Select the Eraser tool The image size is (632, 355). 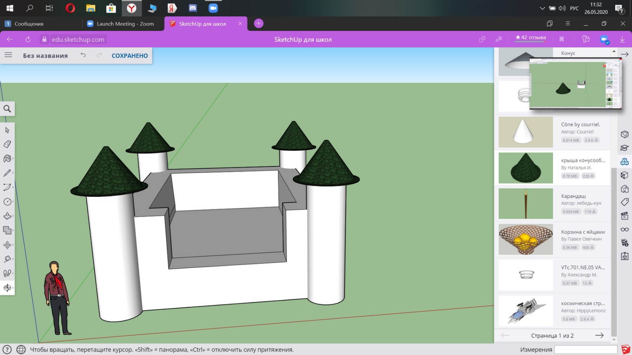click(7, 144)
